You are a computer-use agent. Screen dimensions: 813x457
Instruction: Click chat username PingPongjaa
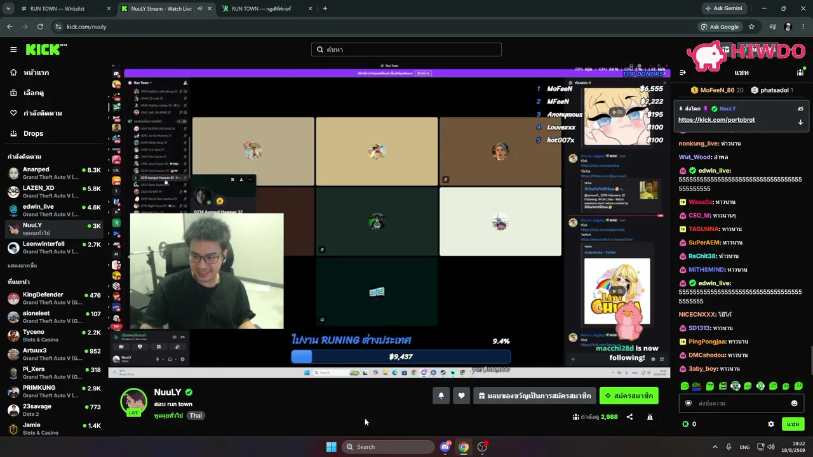tap(706, 341)
